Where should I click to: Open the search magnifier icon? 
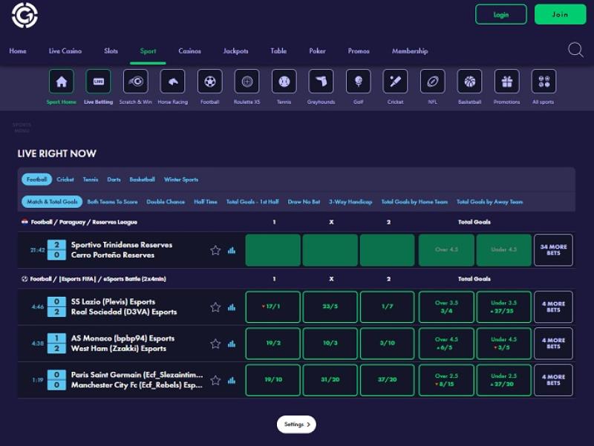(x=575, y=50)
